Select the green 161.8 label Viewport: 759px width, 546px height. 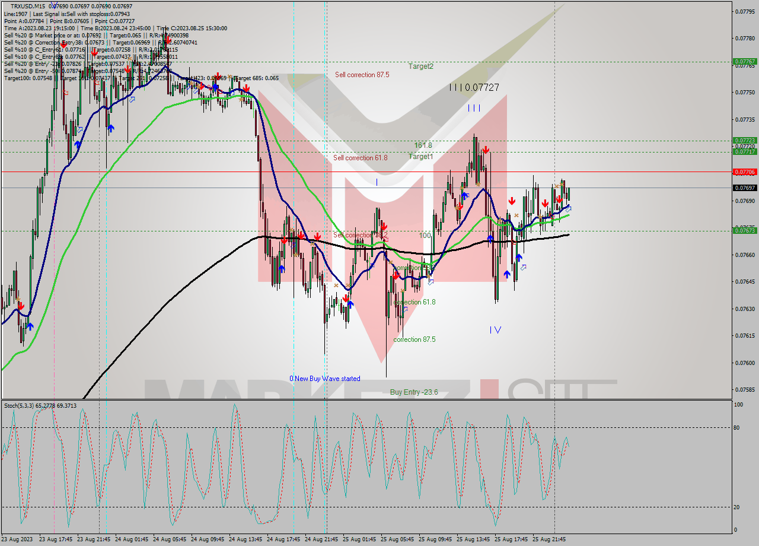[x=423, y=145]
